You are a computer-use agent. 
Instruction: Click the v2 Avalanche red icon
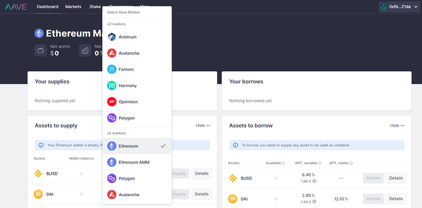click(x=112, y=194)
